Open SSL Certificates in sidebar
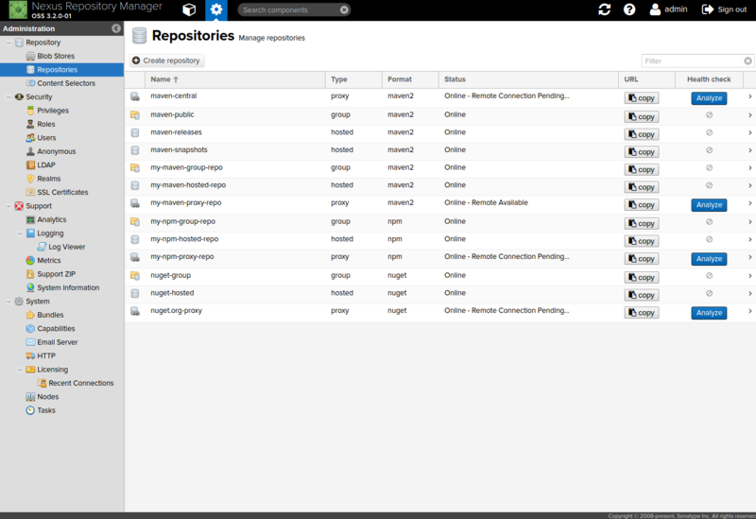The width and height of the screenshot is (756, 519). tap(62, 192)
